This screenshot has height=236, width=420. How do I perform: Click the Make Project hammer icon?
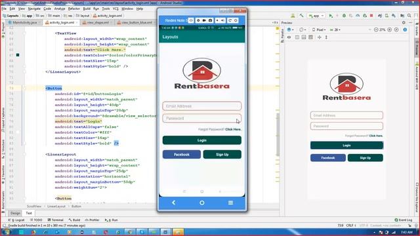pos(301,16)
